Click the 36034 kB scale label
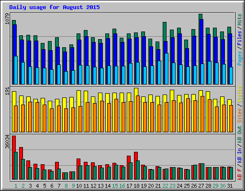245x191 pixels. (7, 141)
